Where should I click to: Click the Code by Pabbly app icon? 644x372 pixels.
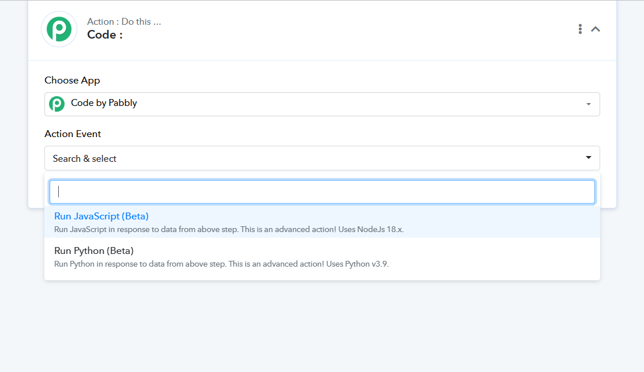click(x=57, y=104)
